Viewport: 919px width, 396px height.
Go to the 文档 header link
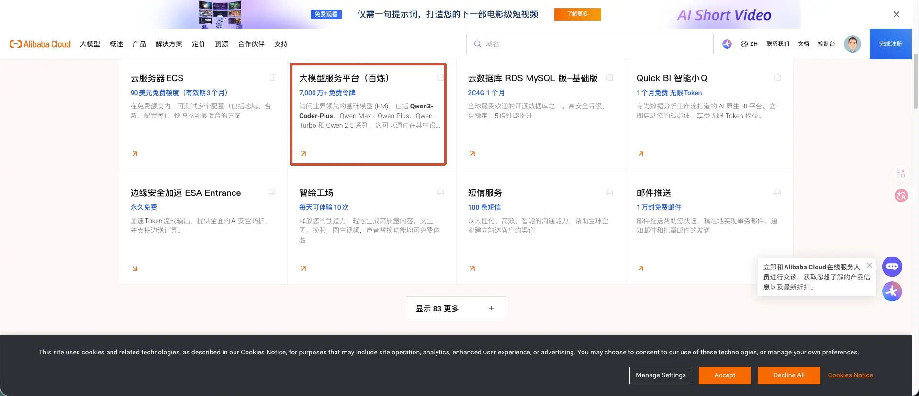804,44
